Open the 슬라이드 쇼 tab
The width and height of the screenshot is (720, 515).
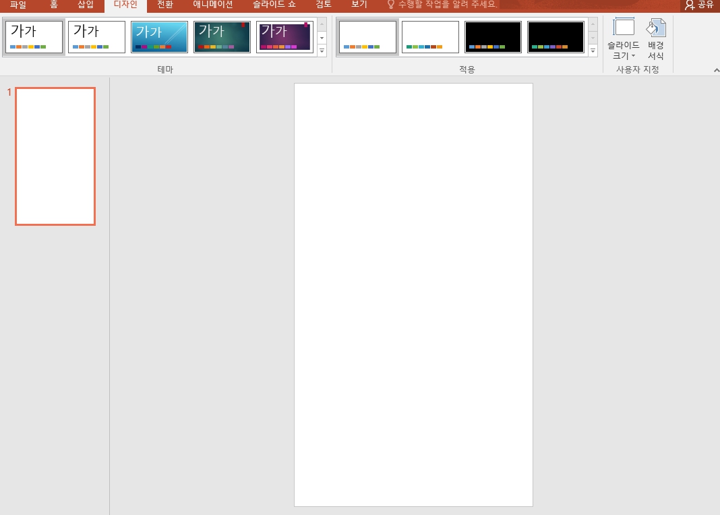tap(274, 5)
